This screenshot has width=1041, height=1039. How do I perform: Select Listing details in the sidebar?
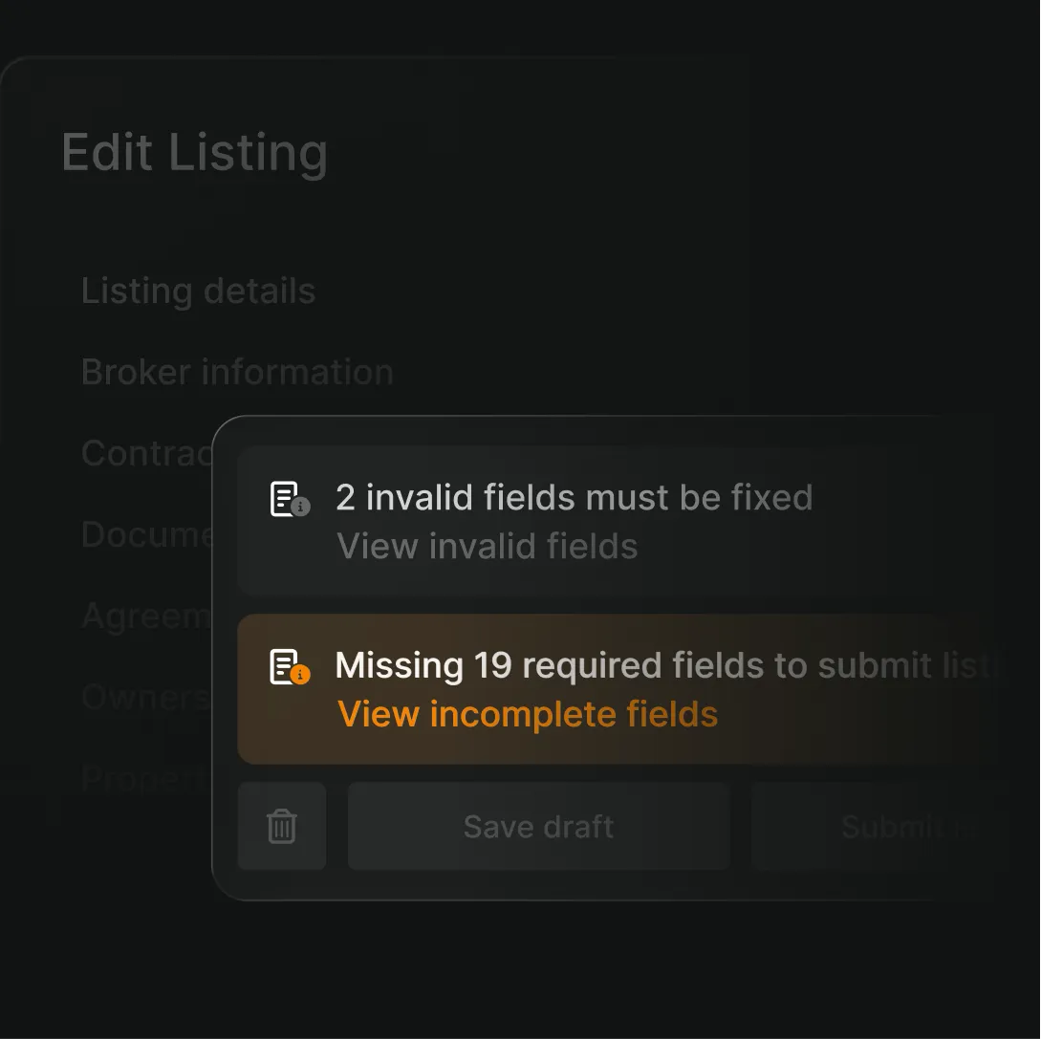(x=199, y=292)
